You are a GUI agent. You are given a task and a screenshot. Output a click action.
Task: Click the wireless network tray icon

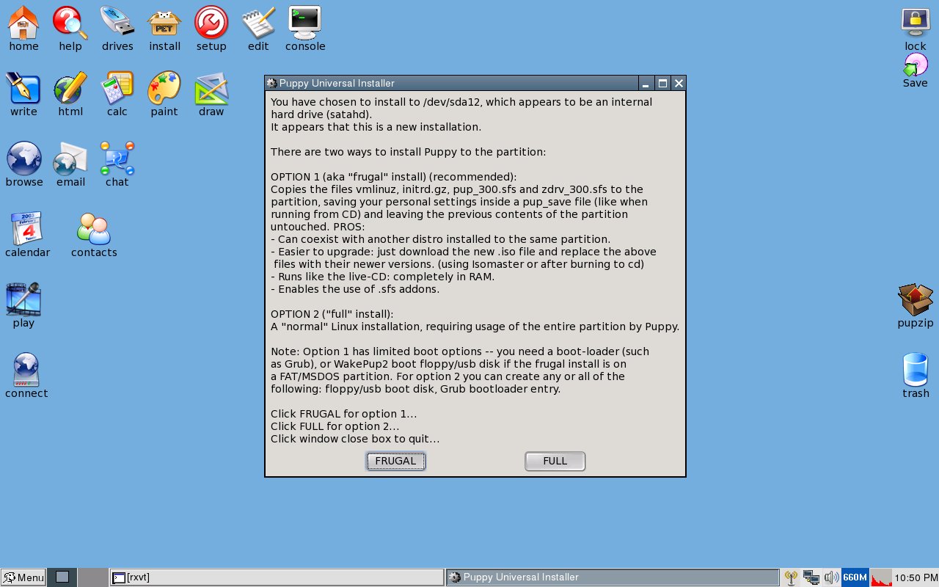pyautogui.click(x=791, y=578)
